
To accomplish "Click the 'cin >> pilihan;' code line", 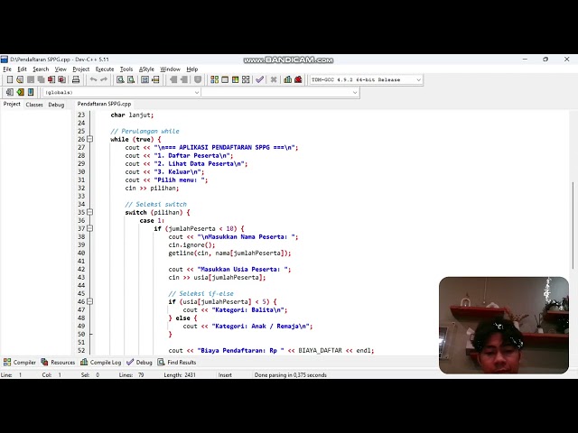I will click(x=152, y=189).
